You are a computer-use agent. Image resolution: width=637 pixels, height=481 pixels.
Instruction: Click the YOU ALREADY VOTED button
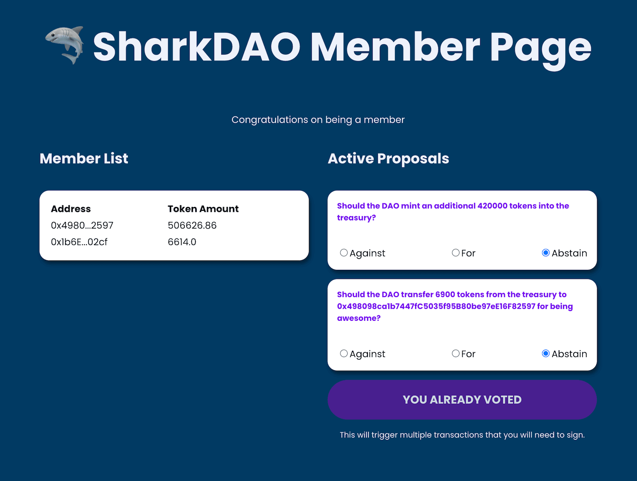(462, 400)
